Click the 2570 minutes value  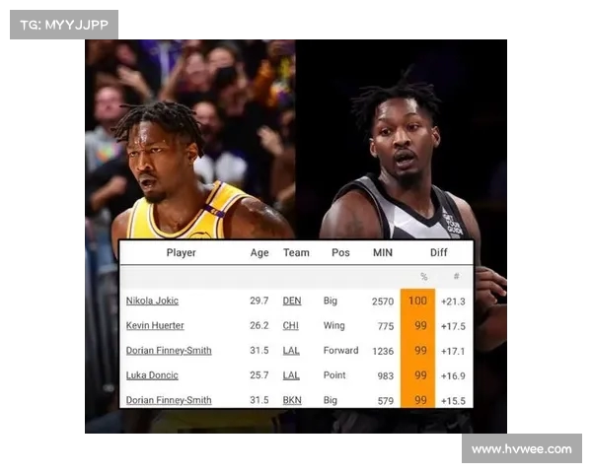coord(383,302)
